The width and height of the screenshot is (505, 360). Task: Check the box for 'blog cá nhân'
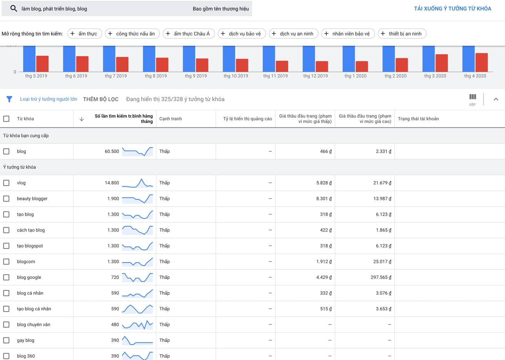click(6, 293)
